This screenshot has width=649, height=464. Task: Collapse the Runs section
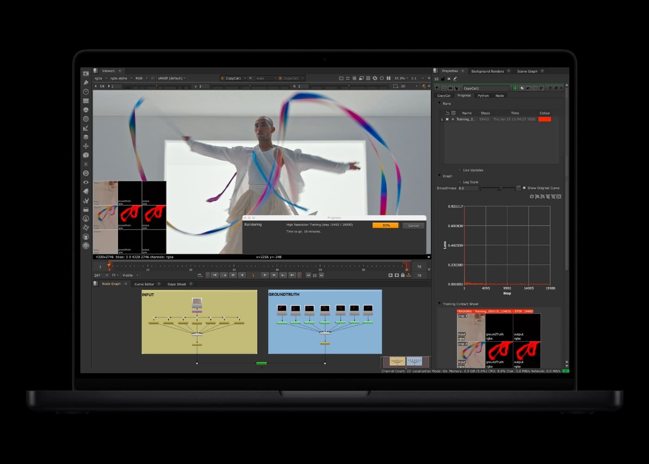[439, 103]
